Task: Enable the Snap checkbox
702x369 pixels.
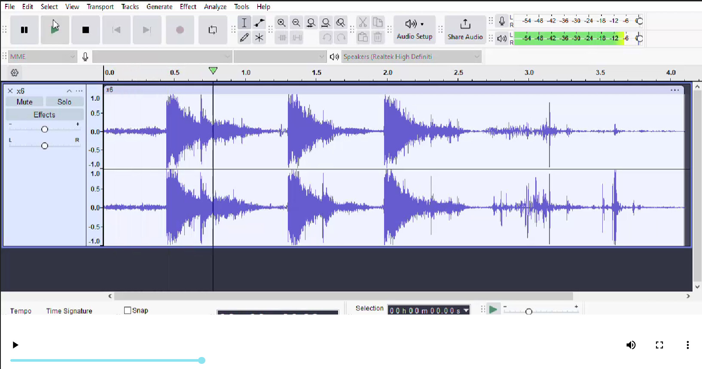Action: (x=128, y=310)
